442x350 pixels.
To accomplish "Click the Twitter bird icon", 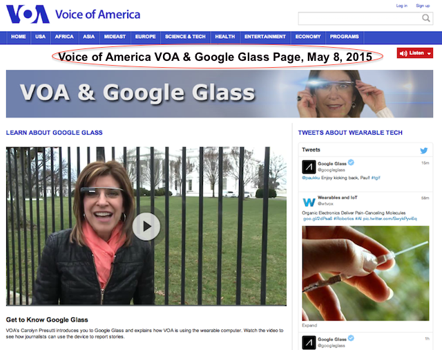I will [423, 150].
